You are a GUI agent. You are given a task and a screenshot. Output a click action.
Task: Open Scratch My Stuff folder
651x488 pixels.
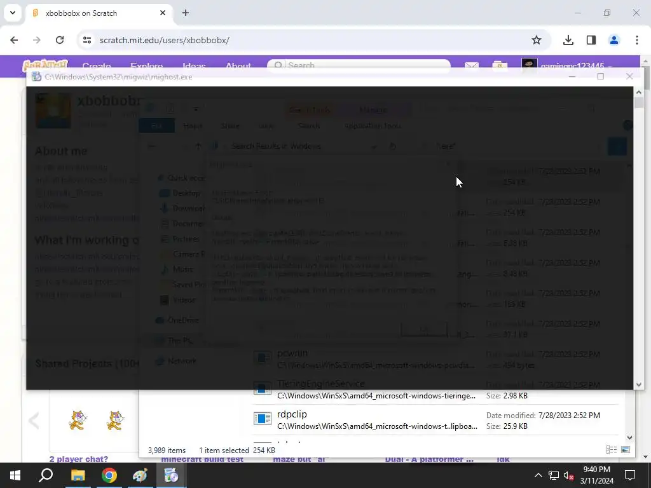[x=500, y=65]
